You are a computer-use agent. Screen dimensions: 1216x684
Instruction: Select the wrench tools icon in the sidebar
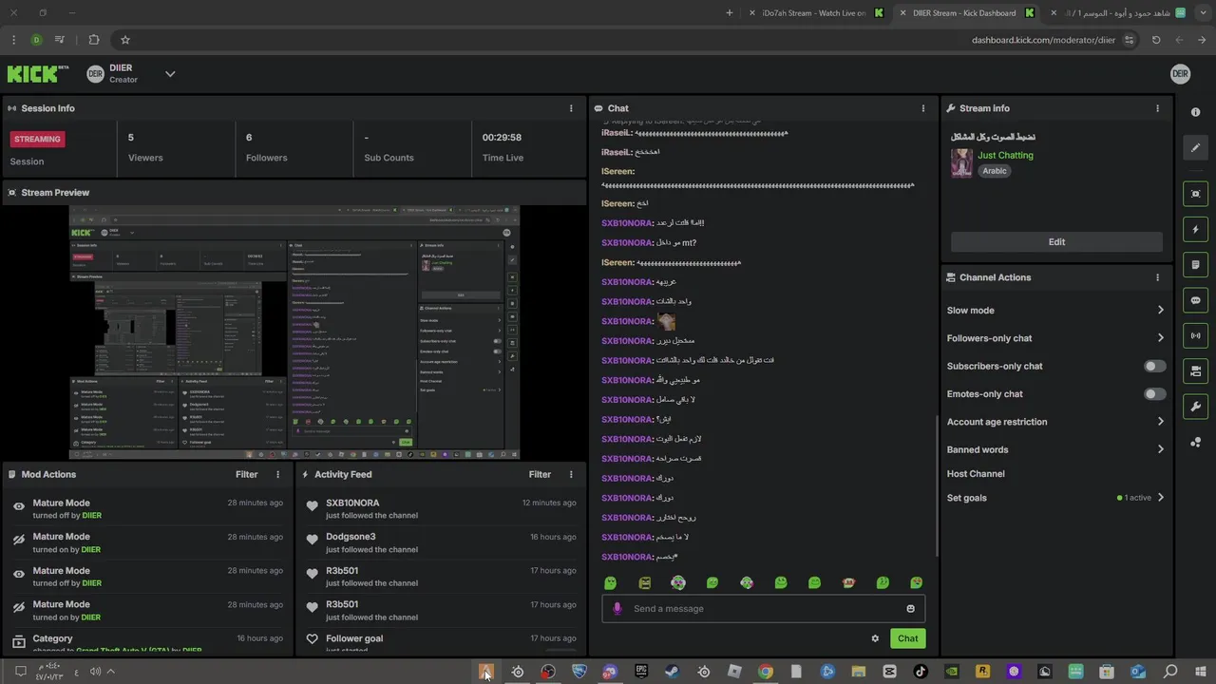point(1195,407)
